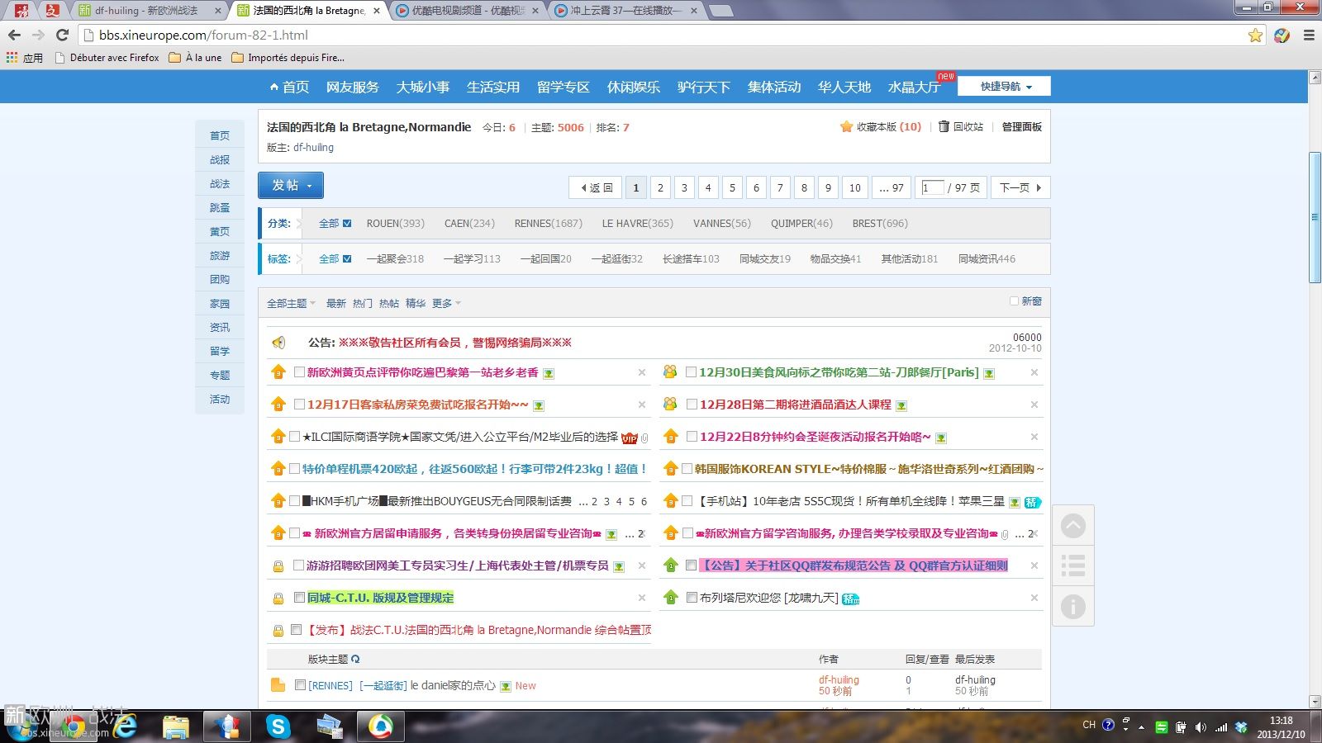Click the up-arrow icon beside 布列塔尼欢迎您

pyautogui.click(x=671, y=597)
